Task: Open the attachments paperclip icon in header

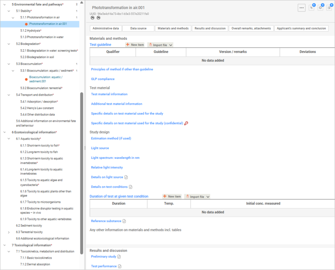Action: [x=311, y=8]
